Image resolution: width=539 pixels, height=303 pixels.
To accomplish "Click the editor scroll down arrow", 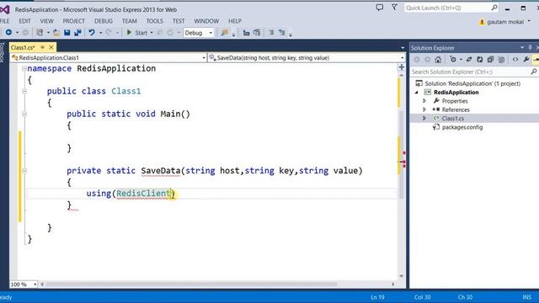I will 401,276.
